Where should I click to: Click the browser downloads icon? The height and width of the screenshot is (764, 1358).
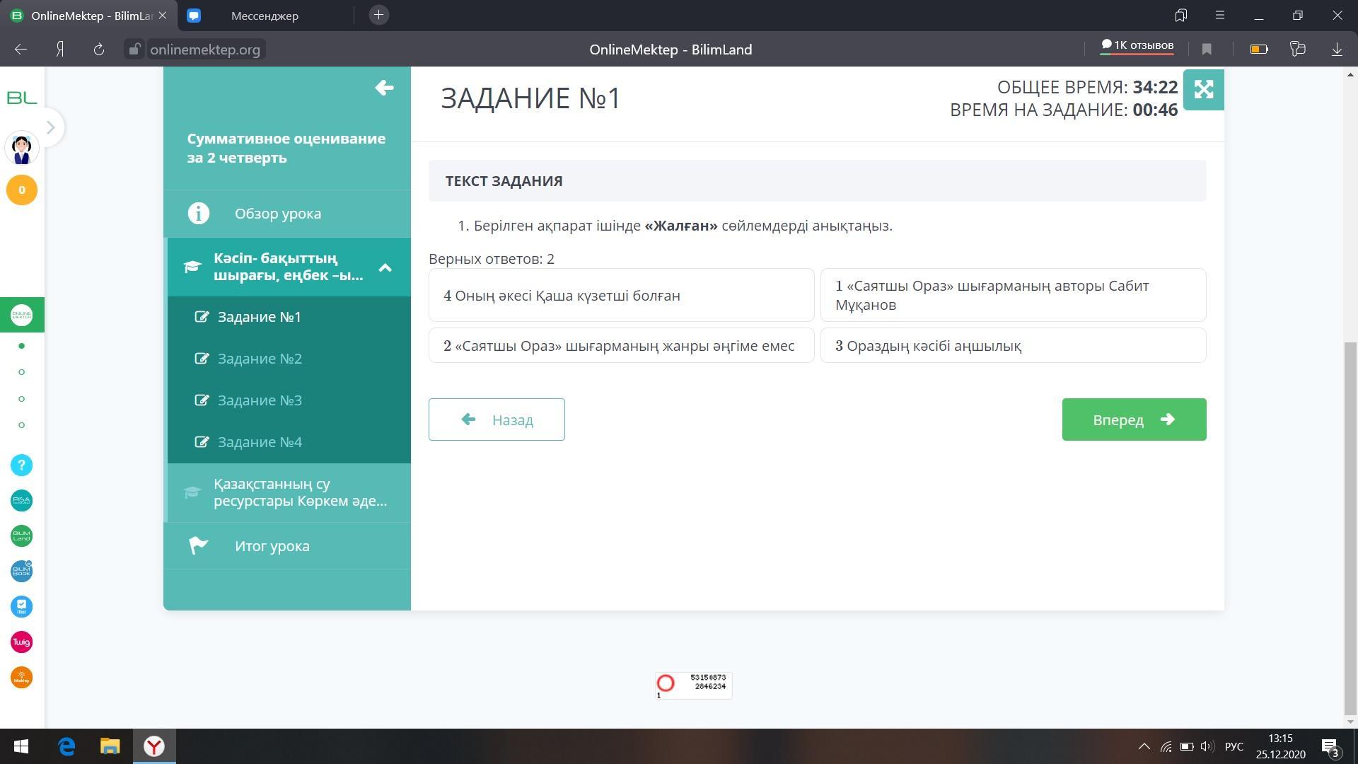(x=1337, y=50)
